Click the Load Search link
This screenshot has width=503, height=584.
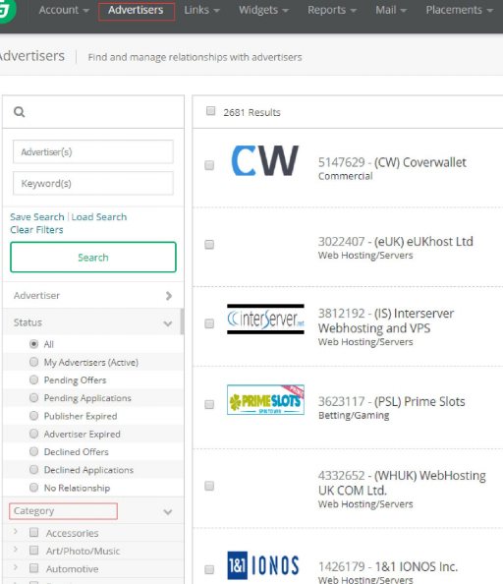(99, 216)
